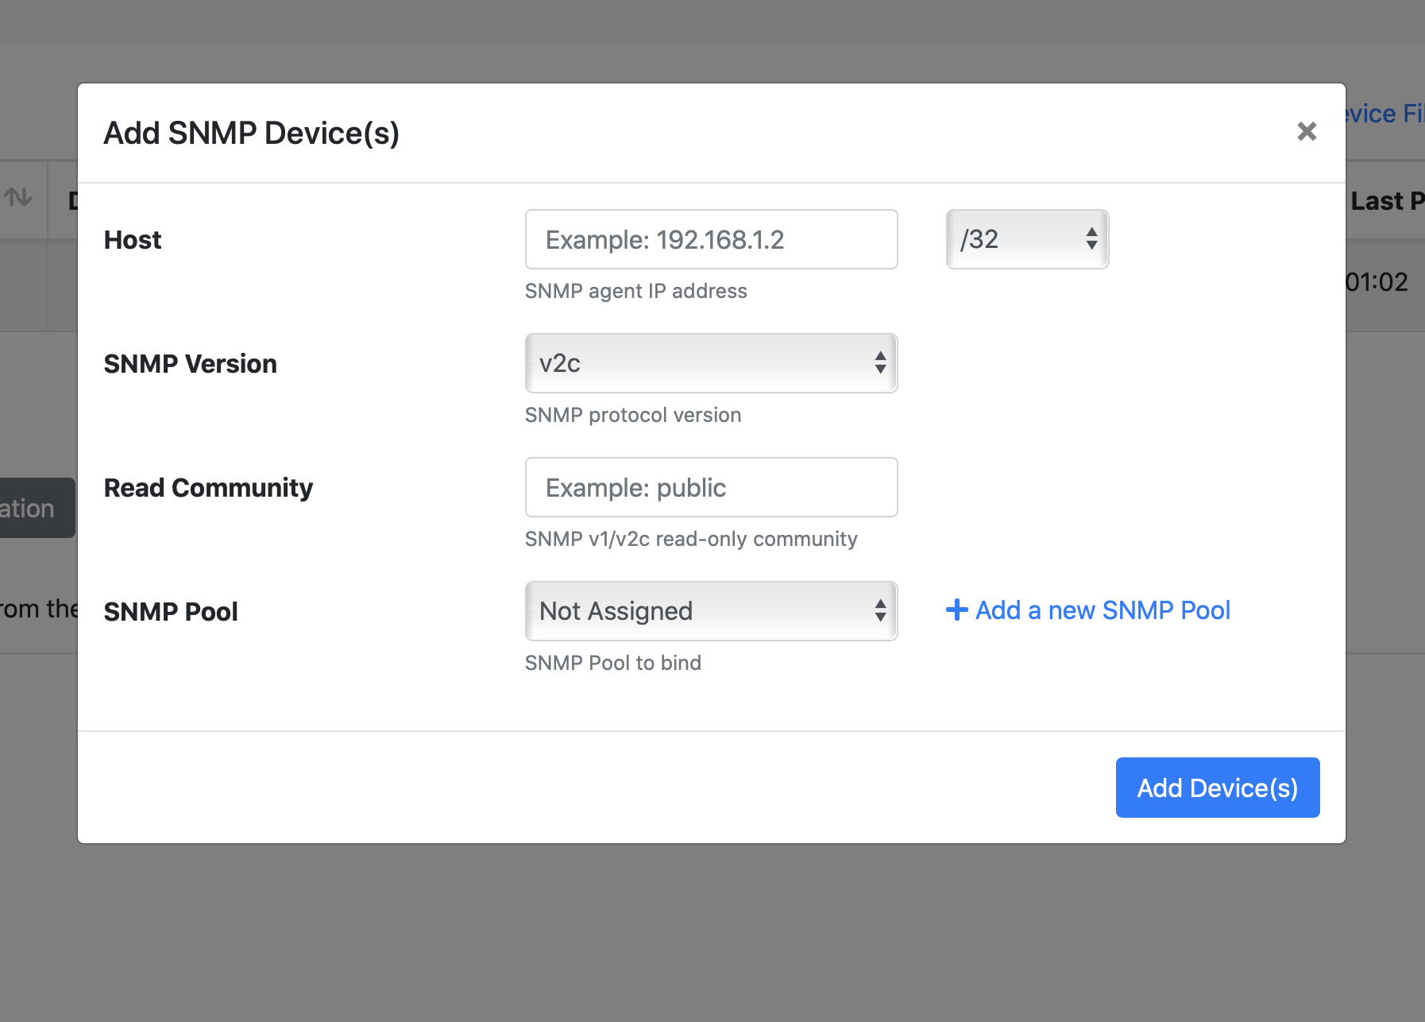Viewport: 1425px width, 1022px height.
Task: Open the SNMP Version v2c dropdown
Action: [711, 363]
